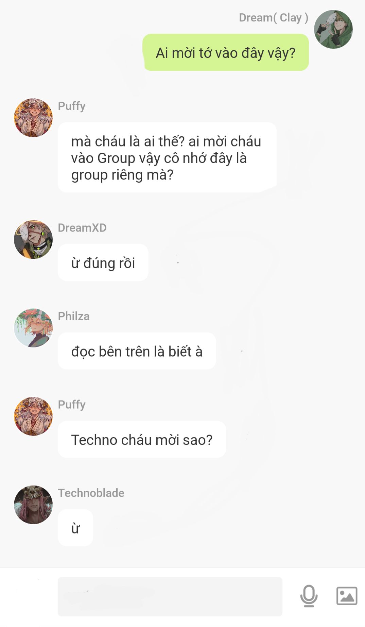Tap Technoblade's profile avatar
Screen dimensions: 365x627
click(x=33, y=505)
